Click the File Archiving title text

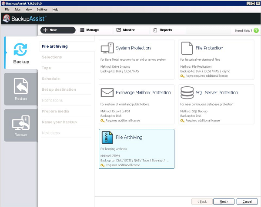(129, 137)
